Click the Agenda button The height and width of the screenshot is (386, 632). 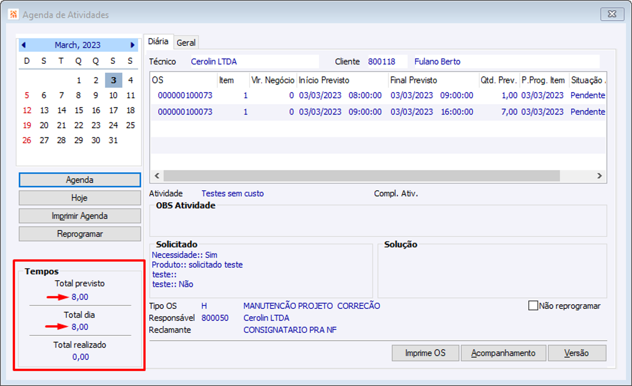coord(79,180)
